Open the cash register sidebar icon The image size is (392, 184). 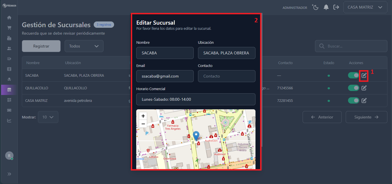9,38
